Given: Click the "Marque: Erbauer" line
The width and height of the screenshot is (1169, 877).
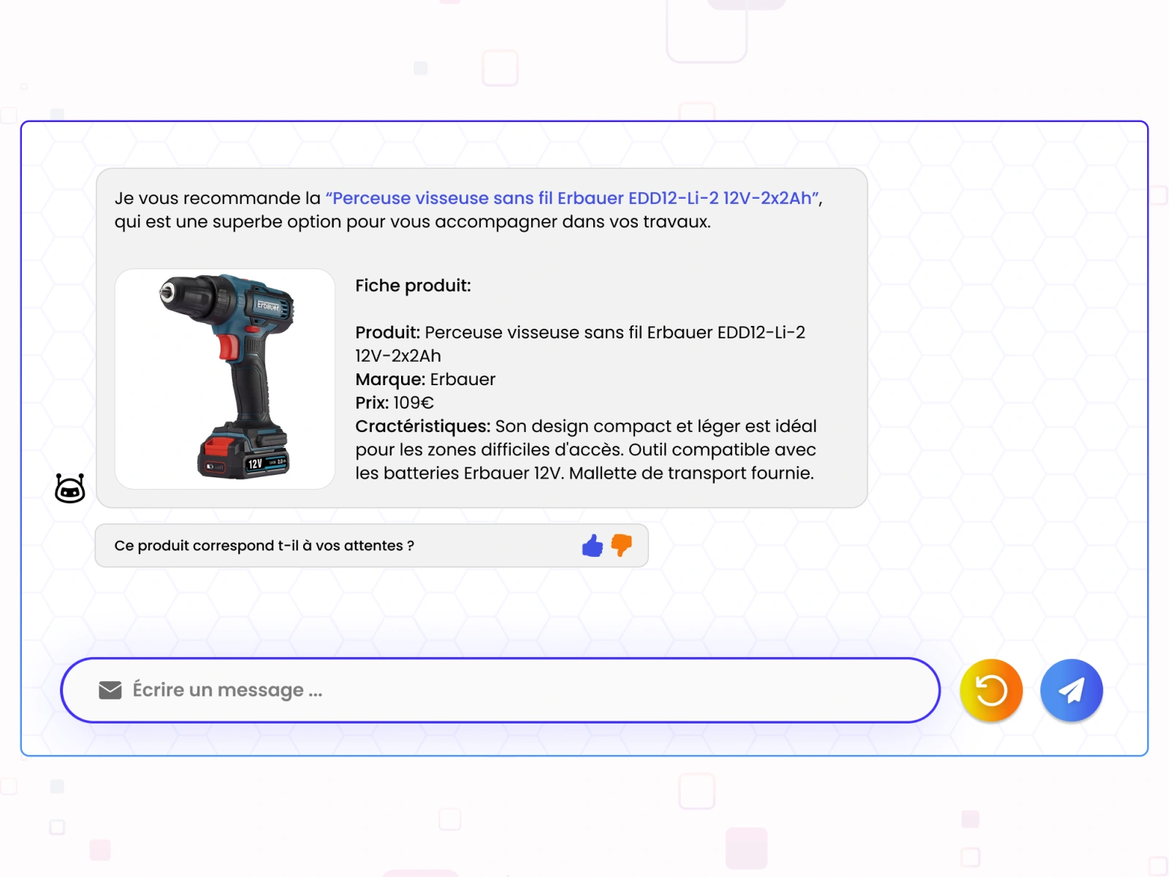Looking at the screenshot, I should (425, 379).
